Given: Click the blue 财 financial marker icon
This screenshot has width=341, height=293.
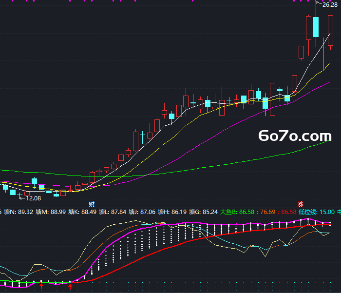Looking at the screenshot, I should click(92, 204).
